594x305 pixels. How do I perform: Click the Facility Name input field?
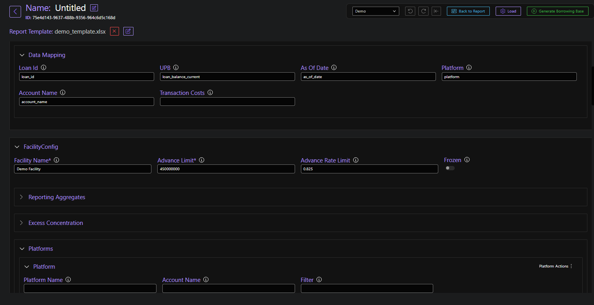tap(83, 169)
